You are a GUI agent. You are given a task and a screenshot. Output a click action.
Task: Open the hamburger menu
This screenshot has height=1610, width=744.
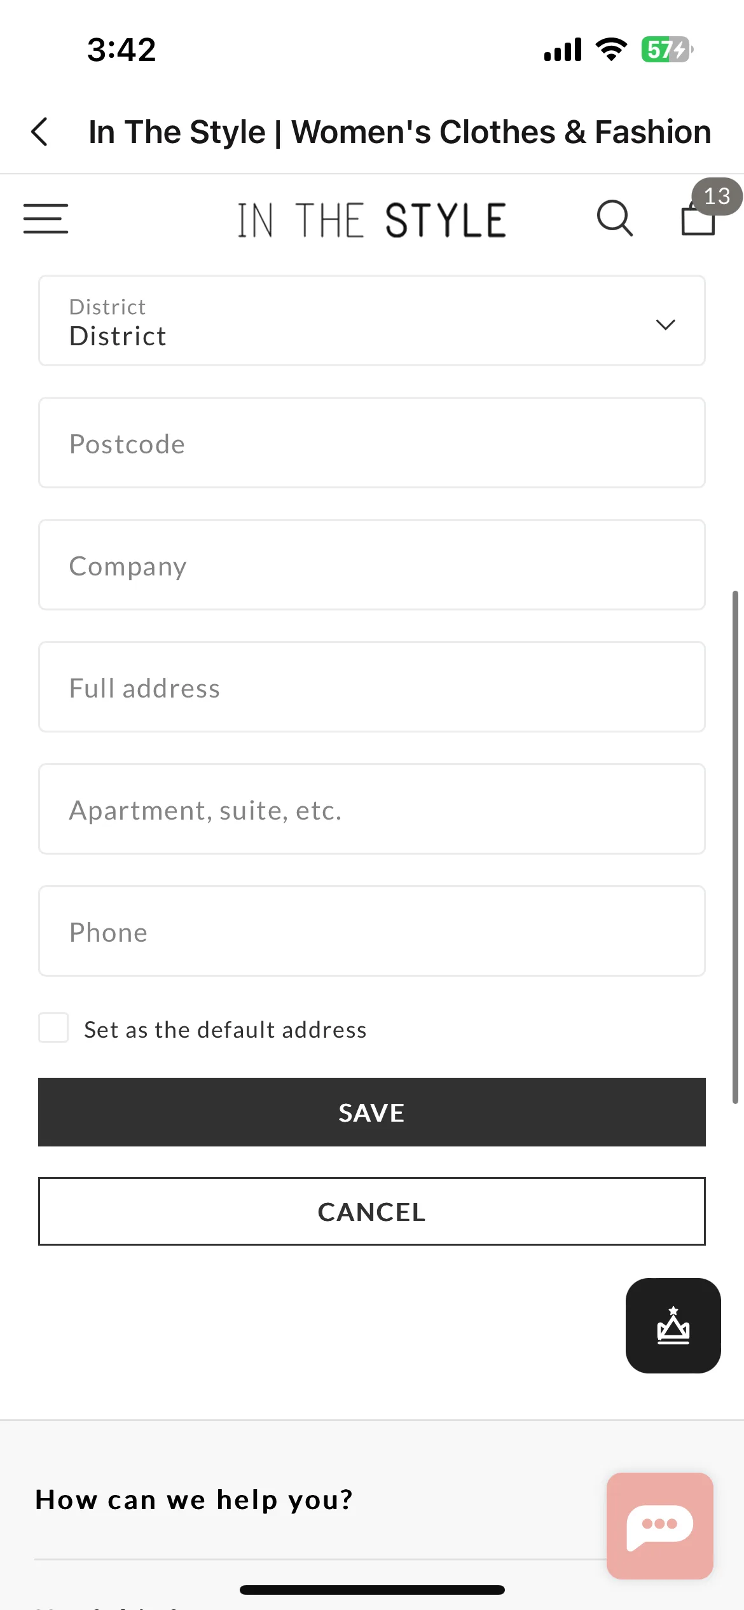[46, 219]
